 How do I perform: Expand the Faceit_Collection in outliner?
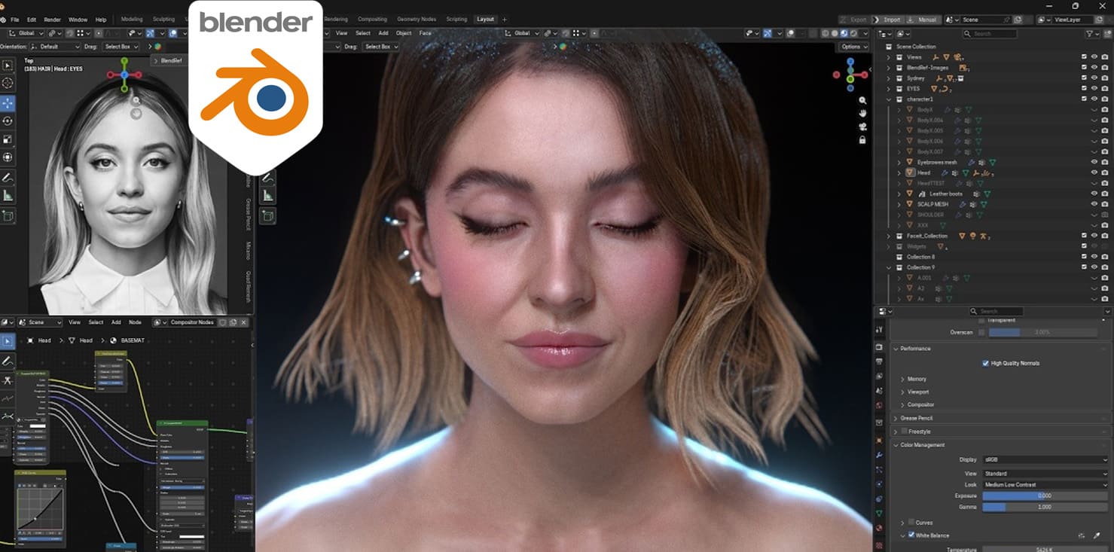click(889, 236)
